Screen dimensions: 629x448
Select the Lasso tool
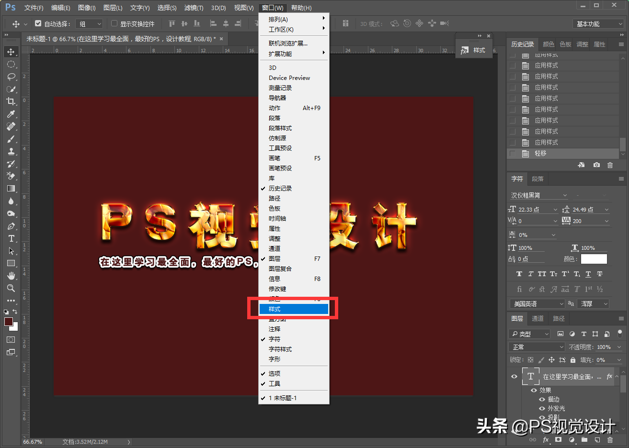[11, 77]
